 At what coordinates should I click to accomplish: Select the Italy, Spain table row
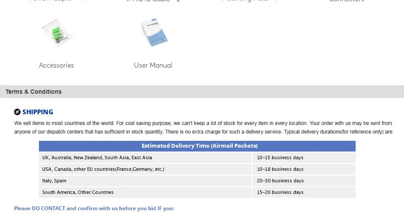pos(197,181)
